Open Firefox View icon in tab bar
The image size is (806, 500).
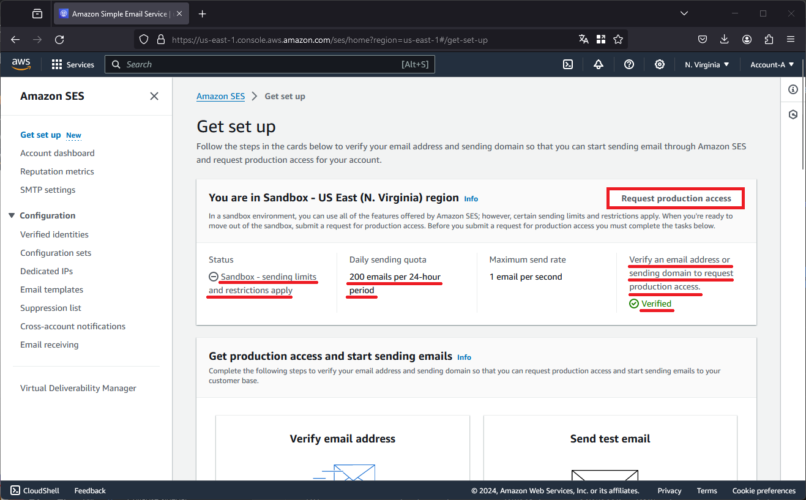[x=37, y=13]
